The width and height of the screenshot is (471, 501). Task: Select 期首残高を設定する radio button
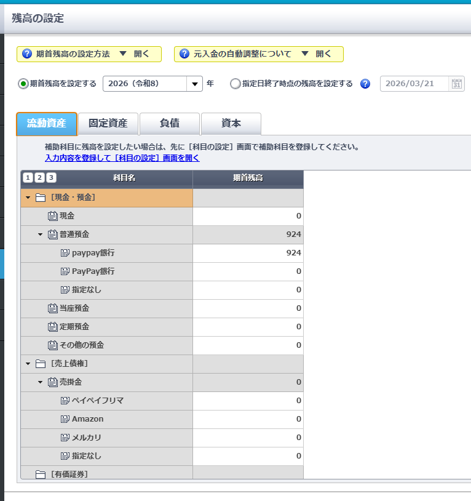[23, 84]
